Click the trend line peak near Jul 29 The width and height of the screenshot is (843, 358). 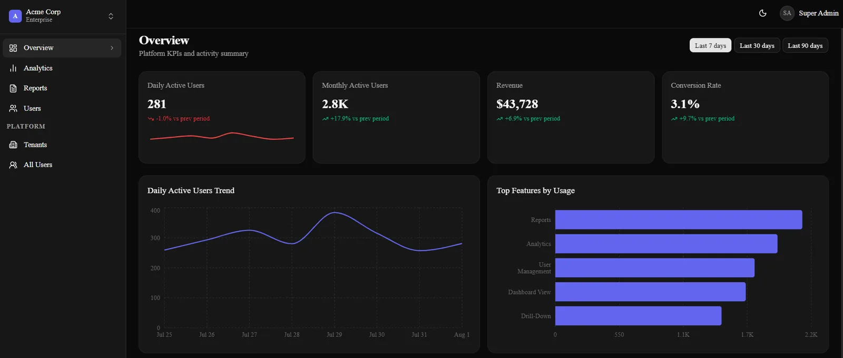point(335,212)
